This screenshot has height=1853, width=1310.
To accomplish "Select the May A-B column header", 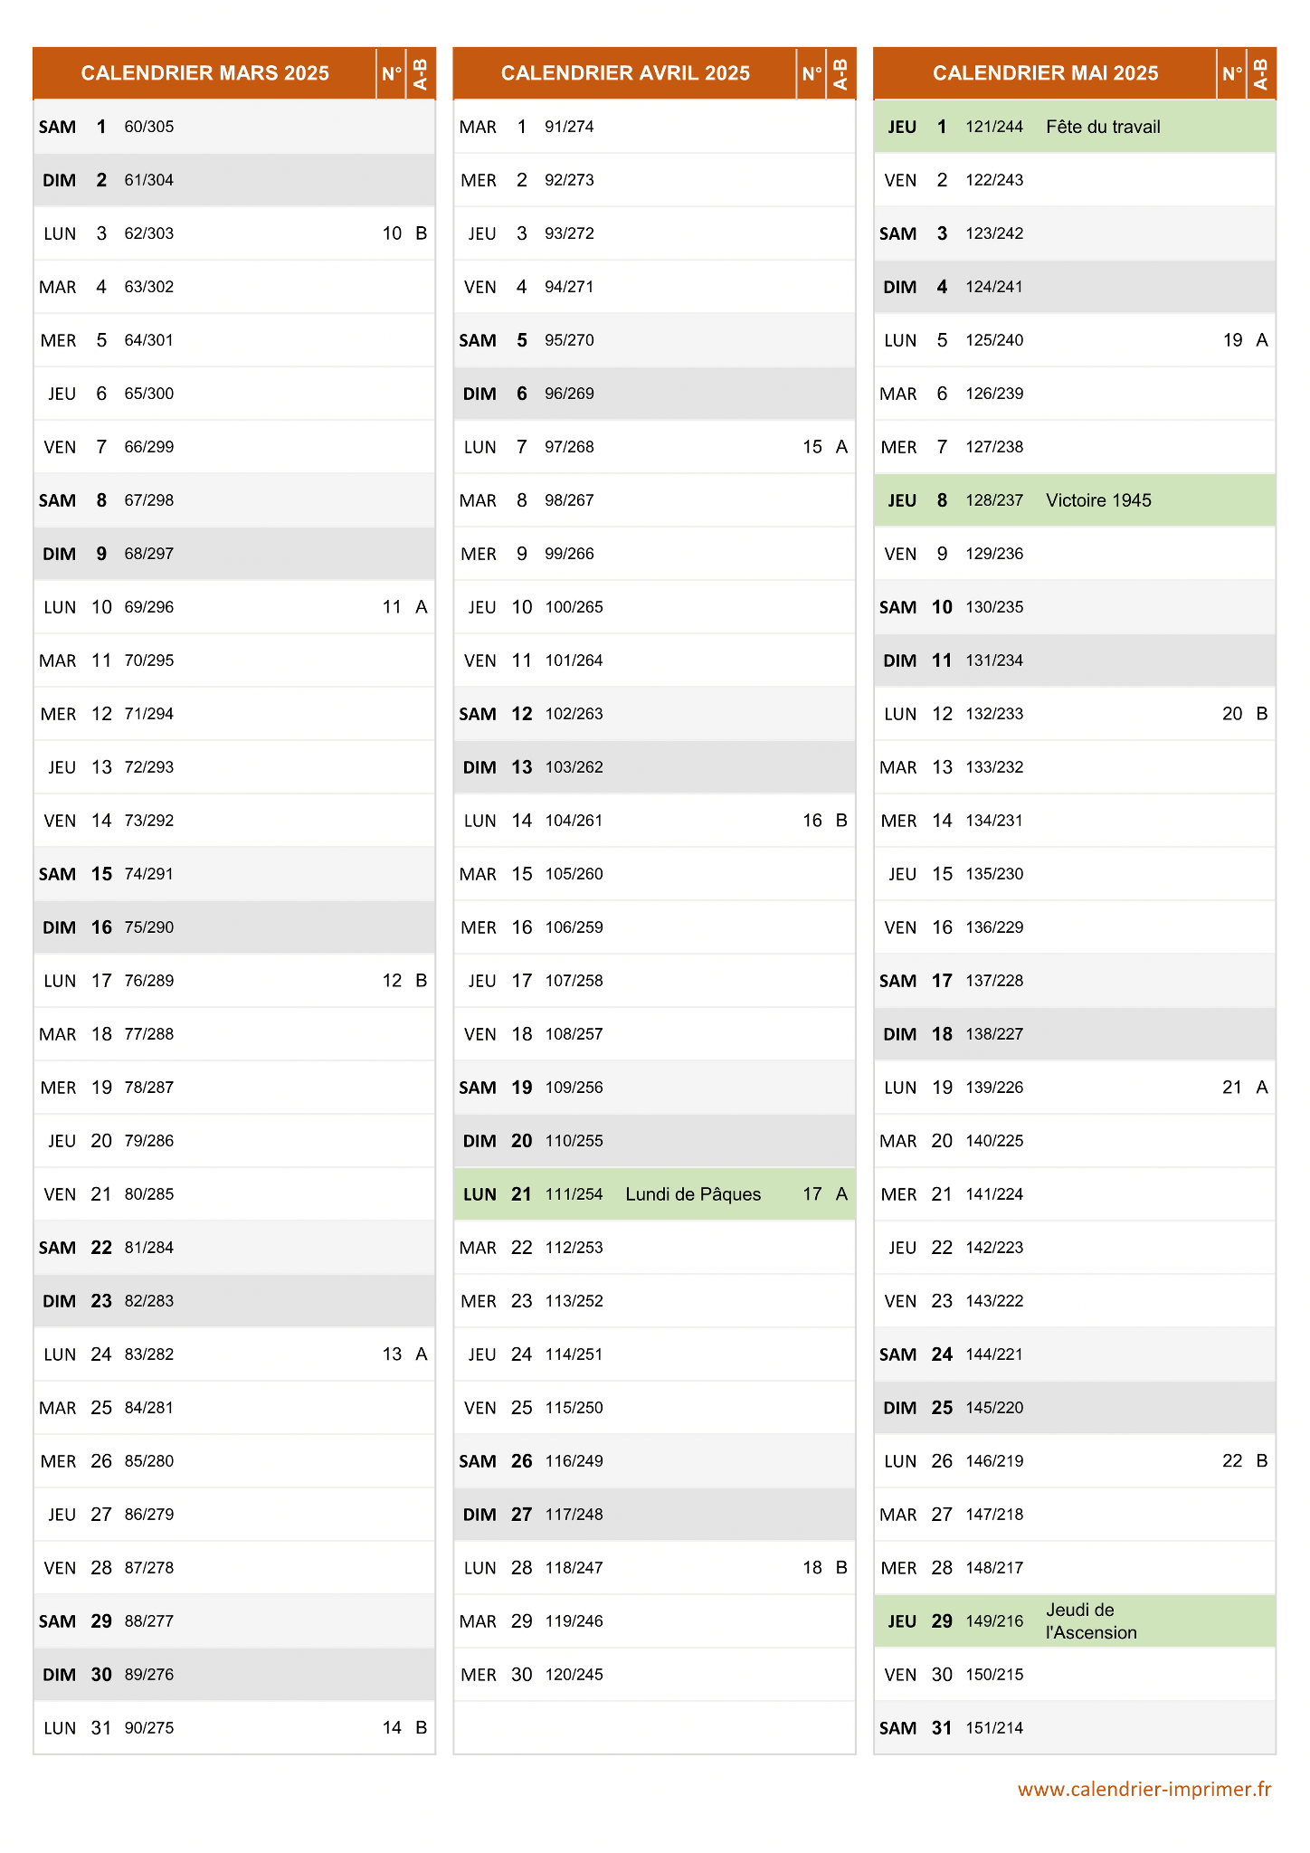I will pos(1261,73).
